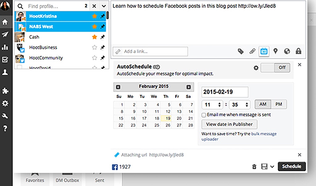Expand save options arrow beside floppy
Viewport: 316px width, 186px height.
point(272,167)
